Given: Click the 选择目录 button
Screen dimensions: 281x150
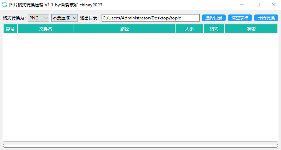Looking at the screenshot, I should pyautogui.click(x=214, y=18).
